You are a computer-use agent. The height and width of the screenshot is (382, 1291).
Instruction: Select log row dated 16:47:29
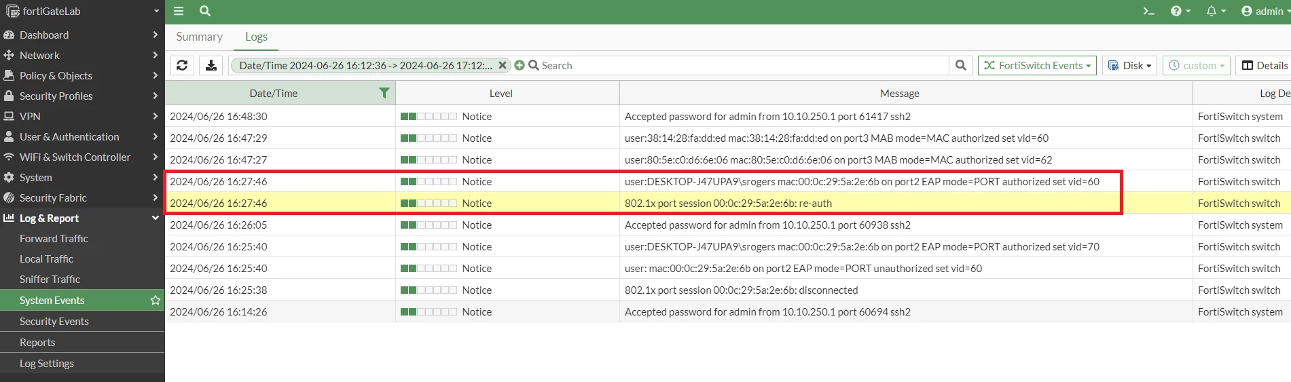728,138
